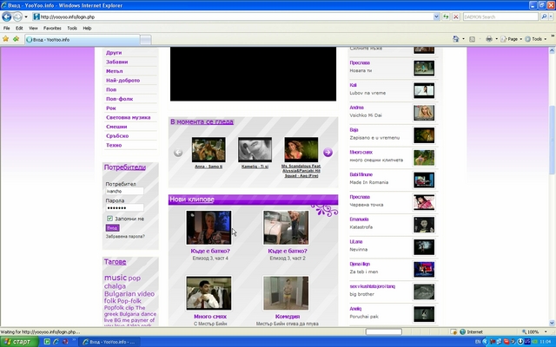Open the Favorites menu
The image size is (556, 347).
(52, 28)
